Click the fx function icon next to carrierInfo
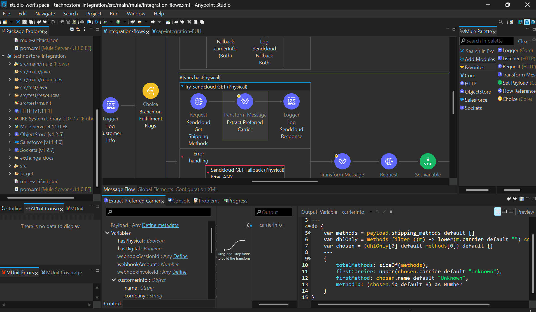 (248, 225)
